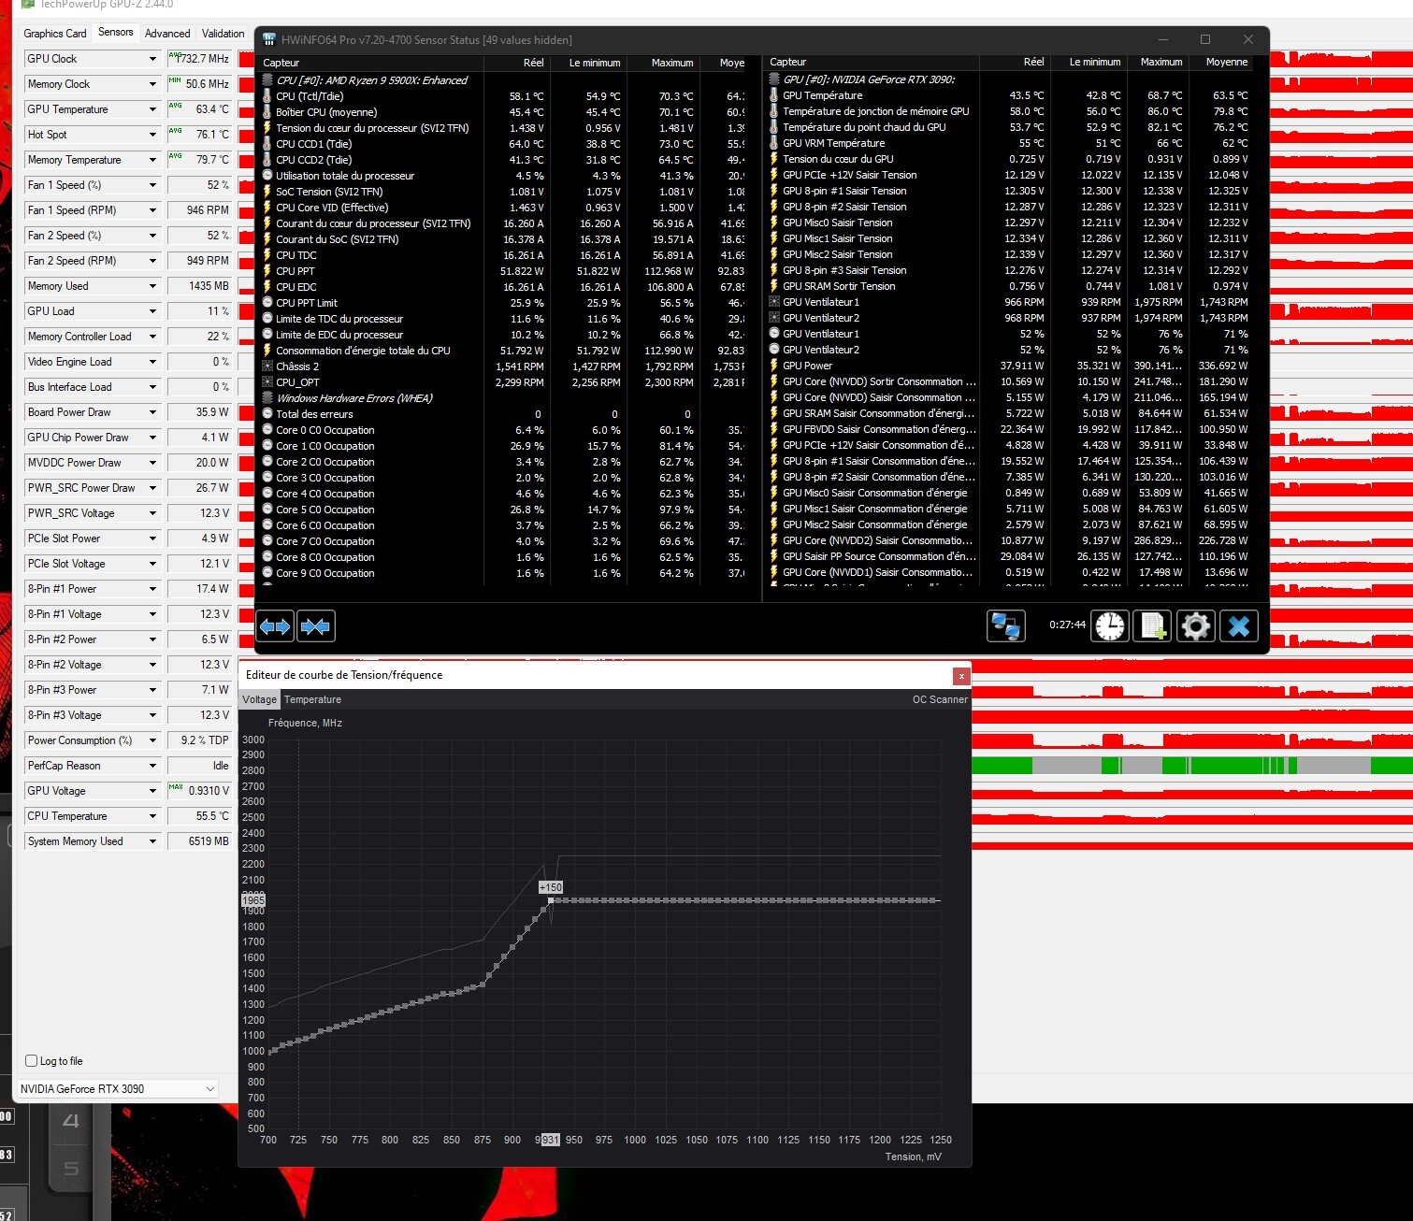Select the GPU Température row in HWiNFO
The height and width of the screenshot is (1221, 1413).
pyautogui.click(x=1009, y=95)
